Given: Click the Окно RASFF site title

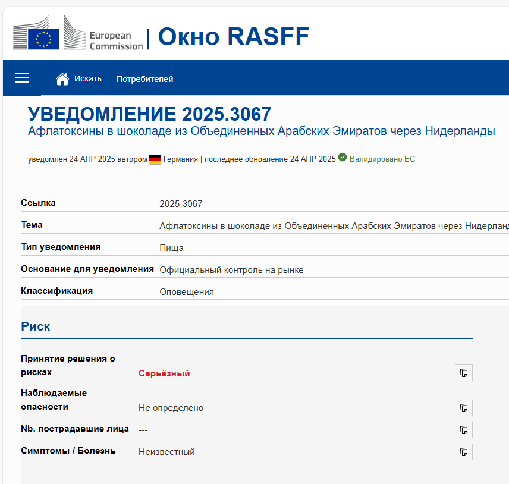Looking at the screenshot, I should 234,36.
